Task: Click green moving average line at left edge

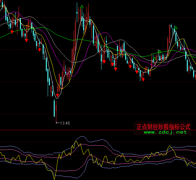Action: tap(2, 37)
